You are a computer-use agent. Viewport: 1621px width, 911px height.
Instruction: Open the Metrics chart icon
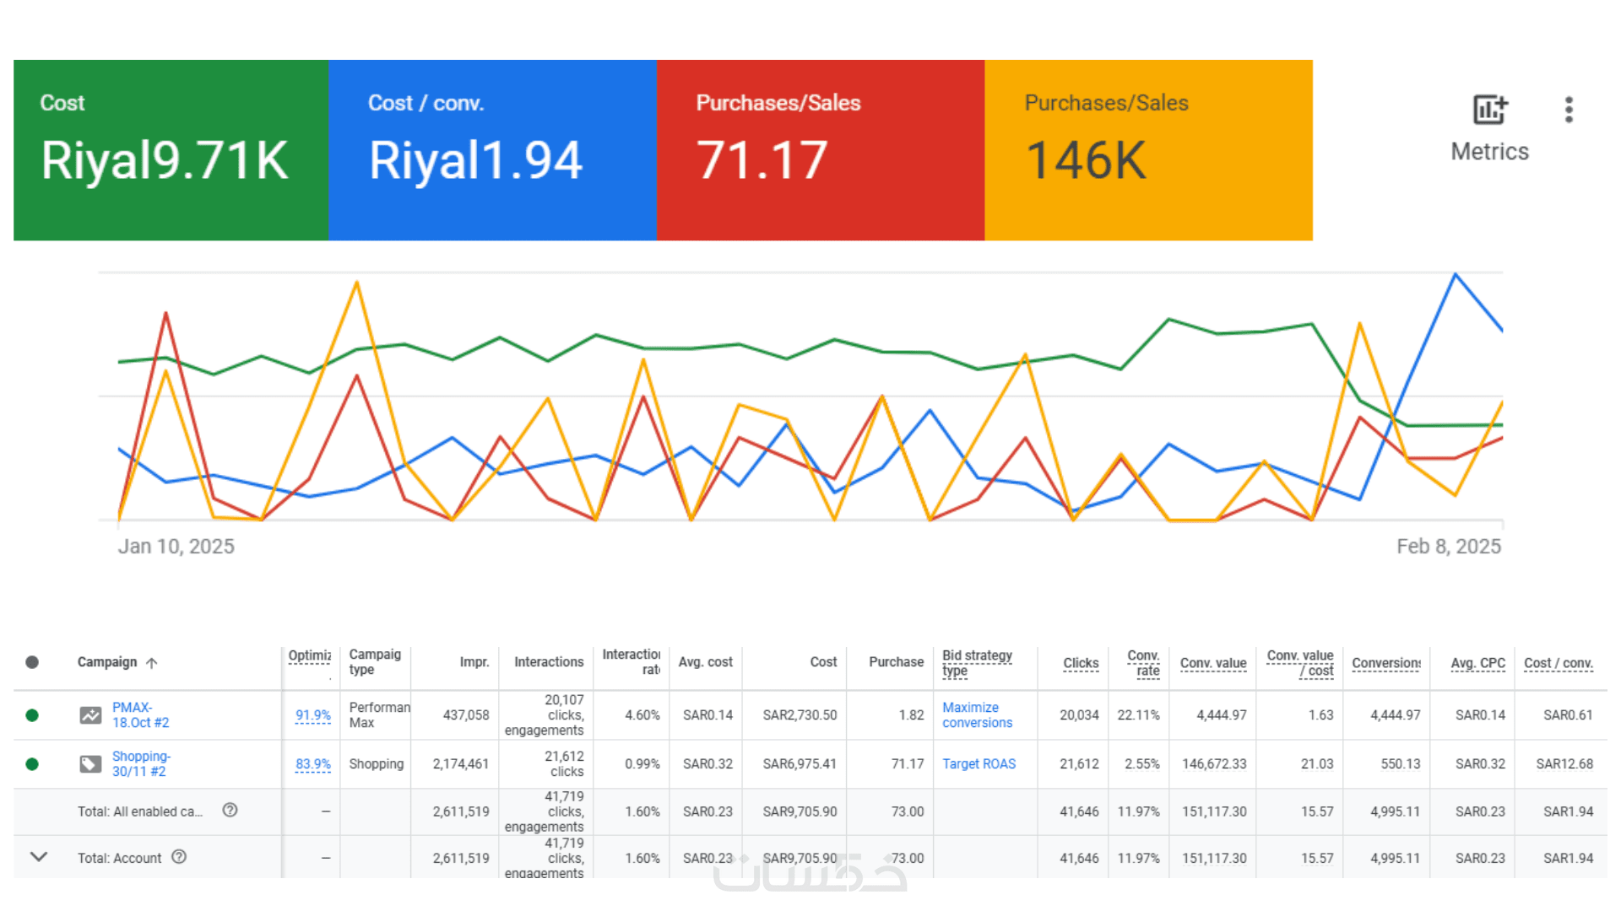1489,111
